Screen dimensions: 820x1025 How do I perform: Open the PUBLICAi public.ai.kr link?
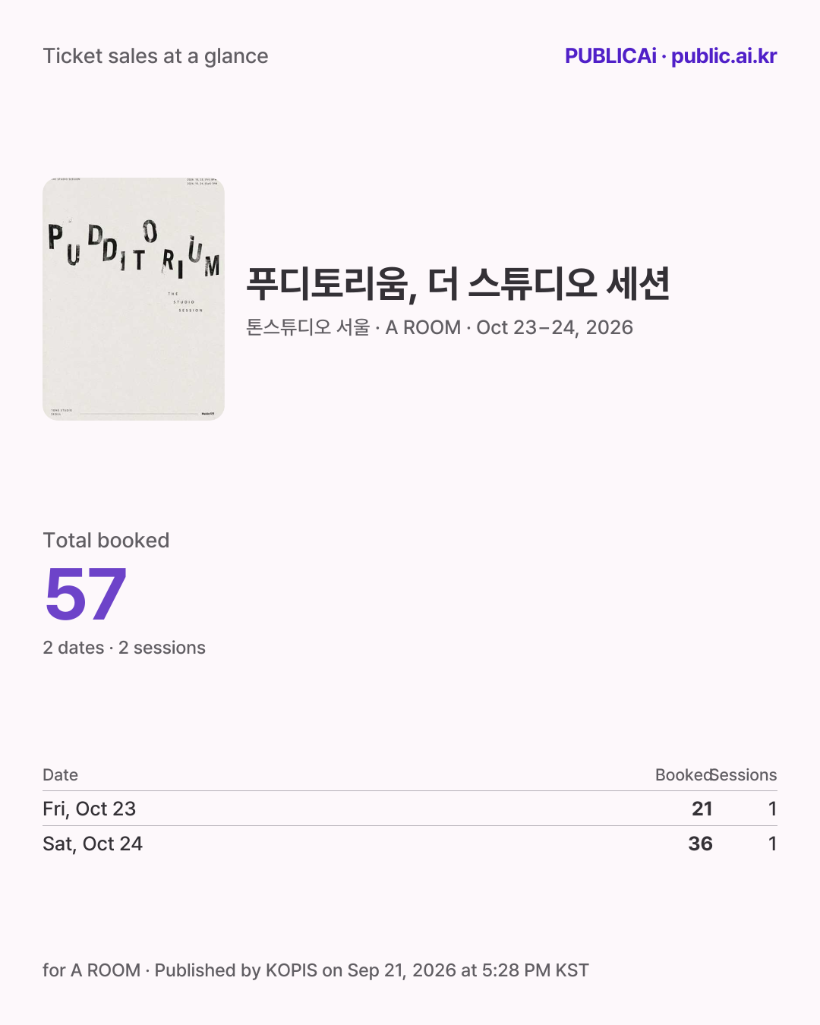(x=670, y=56)
